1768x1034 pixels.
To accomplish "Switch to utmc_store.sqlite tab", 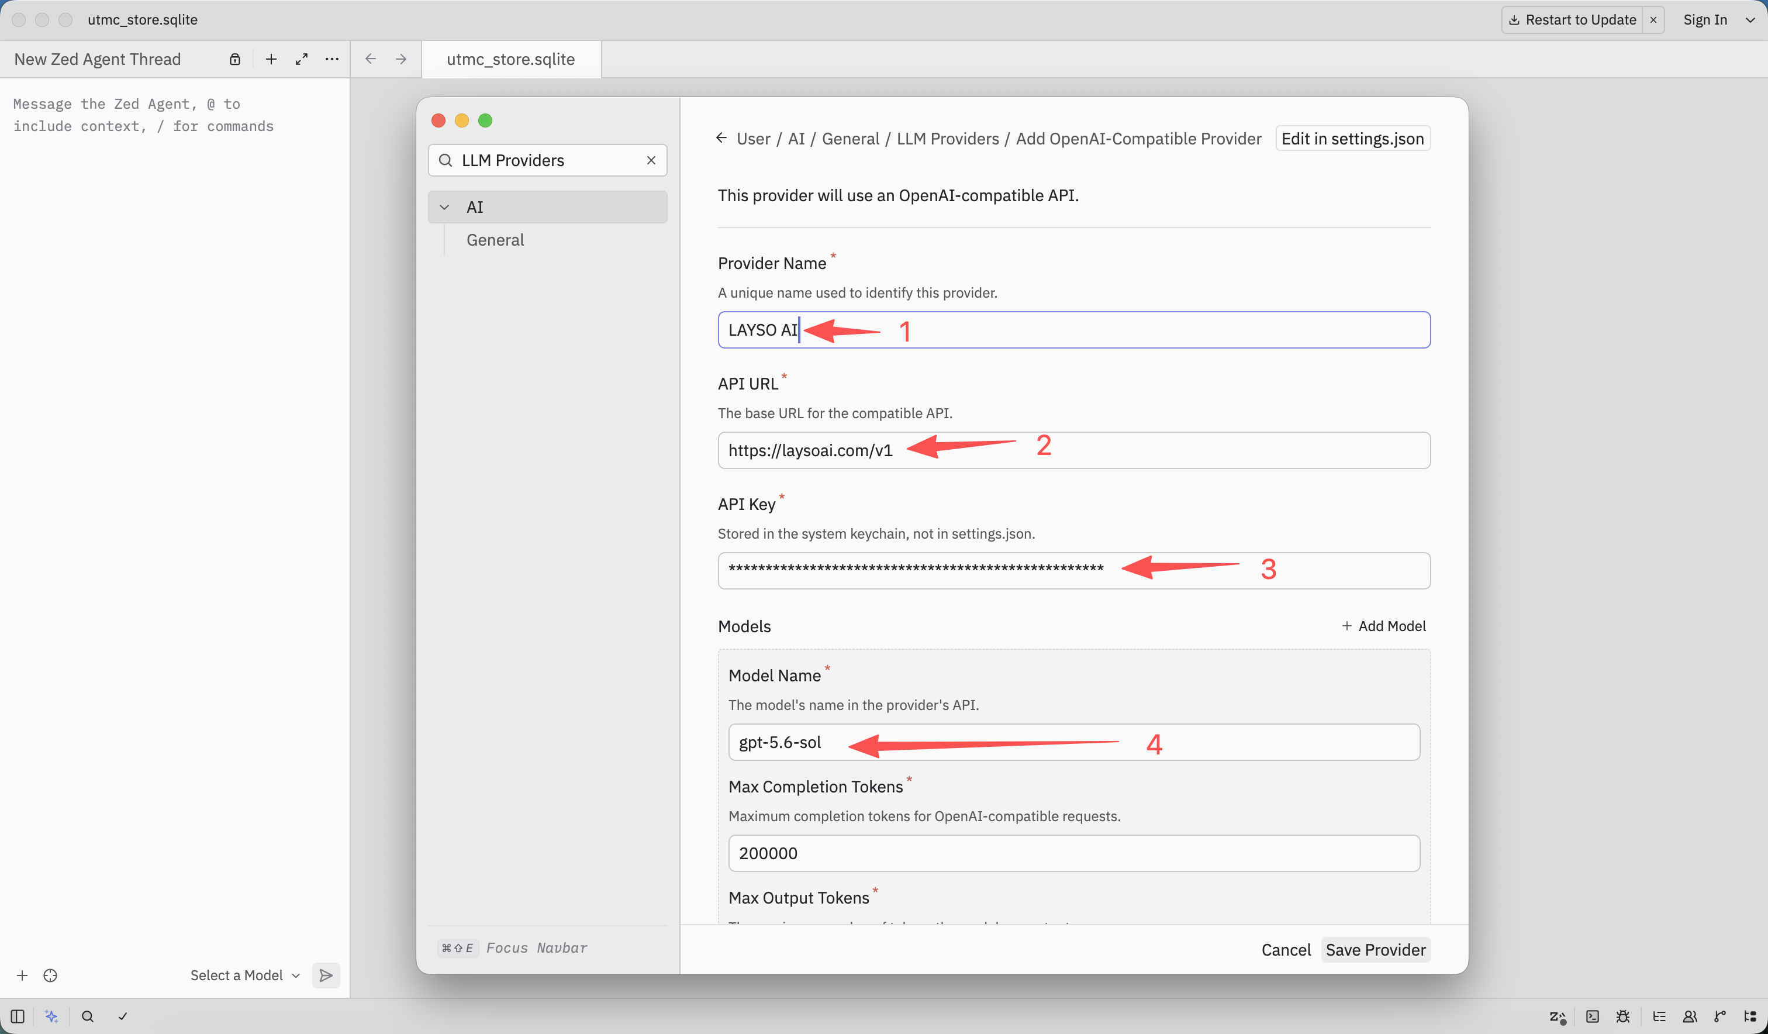I will coord(511,59).
